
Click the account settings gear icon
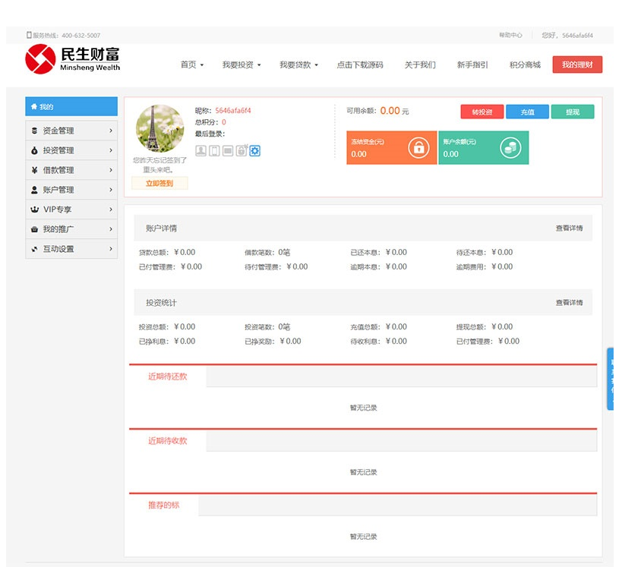point(255,150)
